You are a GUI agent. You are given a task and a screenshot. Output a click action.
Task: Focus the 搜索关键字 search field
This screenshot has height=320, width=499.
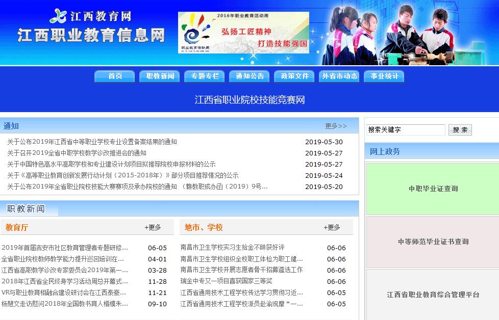tap(406, 130)
